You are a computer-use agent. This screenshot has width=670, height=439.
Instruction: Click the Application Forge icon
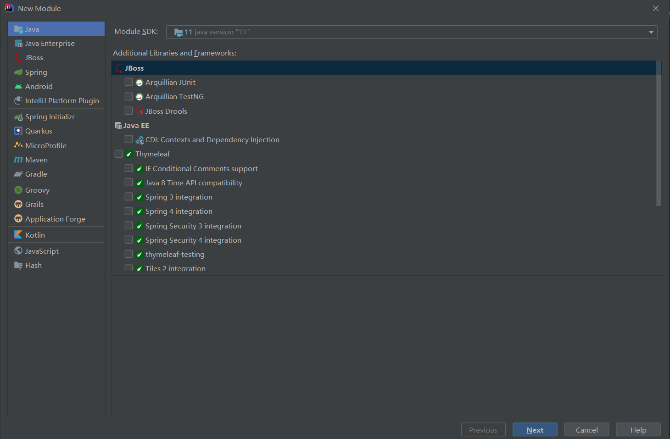click(x=18, y=219)
